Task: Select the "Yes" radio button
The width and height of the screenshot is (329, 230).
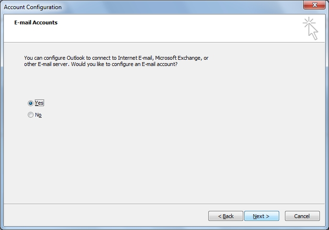Action: 31,103
